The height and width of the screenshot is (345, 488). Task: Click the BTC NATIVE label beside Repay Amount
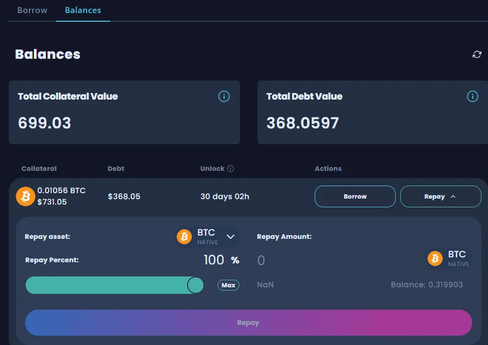[458, 258]
